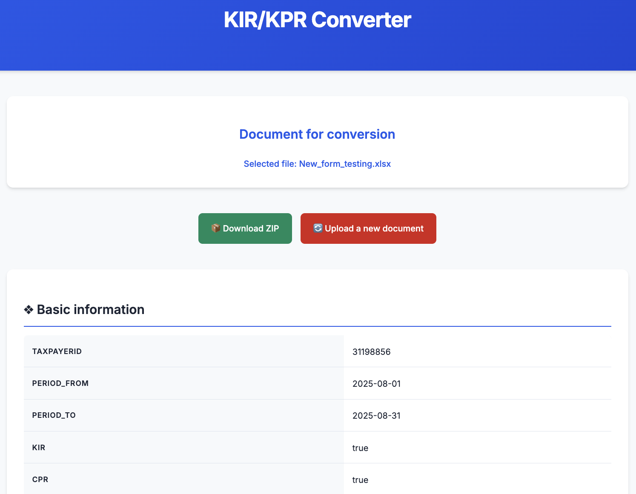The width and height of the screenshot is (636, 494).
Task: Select the true value in the KIR row
Action: 360,448
